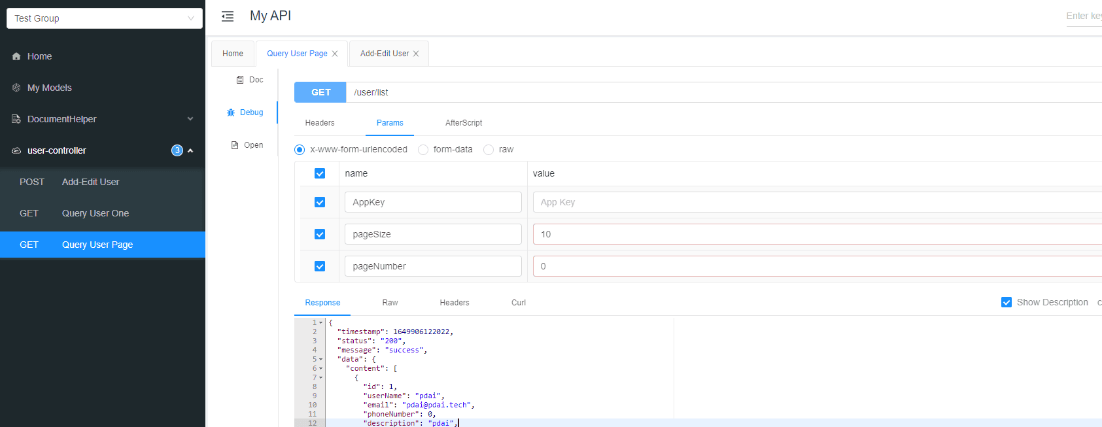The height and width of the screenshot is (427, 1102).
Task: Click the user-controller cloud icon
Action: coord(16,150)
